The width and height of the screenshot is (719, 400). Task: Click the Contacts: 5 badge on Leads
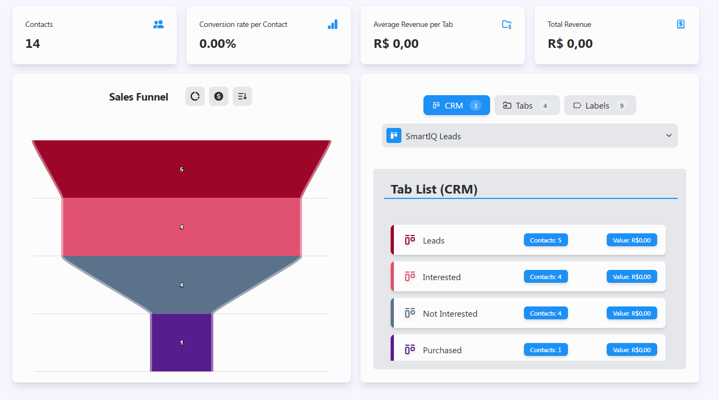[545, 240]
